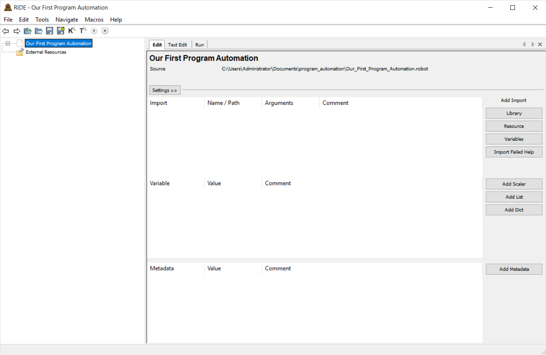This screenshot has width=546, height=355.
Task: Switch to the Text Edit tab
Action: click(x=177, y=44)
